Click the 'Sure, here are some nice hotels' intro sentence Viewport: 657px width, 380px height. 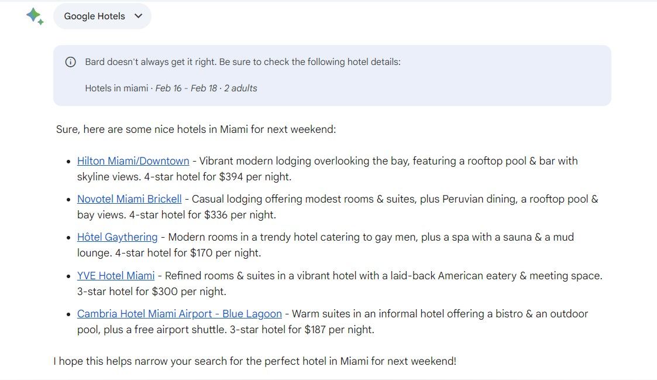(196, 129)
